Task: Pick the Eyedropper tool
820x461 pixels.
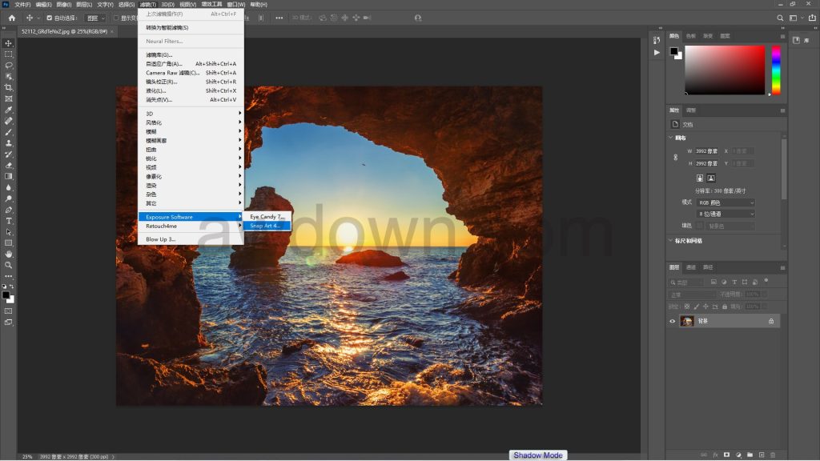Action: point(9,110)
